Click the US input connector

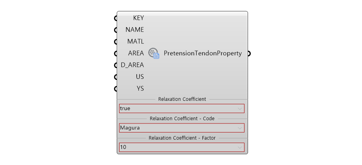point(116,77)
